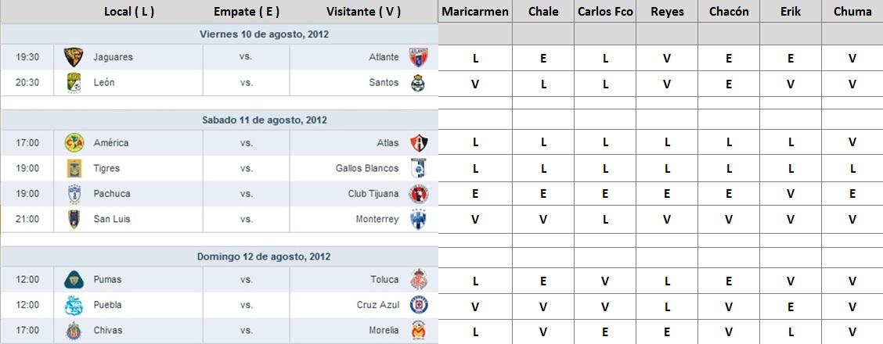Click the Monterrey team crest

click(x=419, y=219)
